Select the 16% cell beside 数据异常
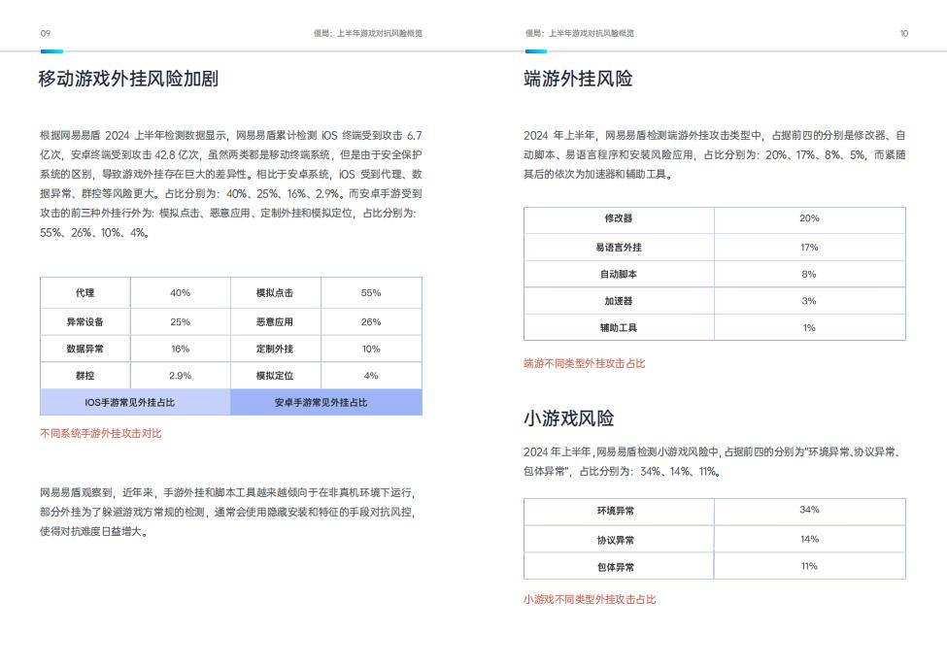Viewport: 947px width, 667px height. (x=180, y=349)
